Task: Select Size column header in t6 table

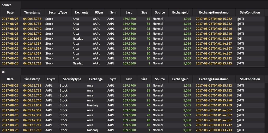Action: pos(144,79)
